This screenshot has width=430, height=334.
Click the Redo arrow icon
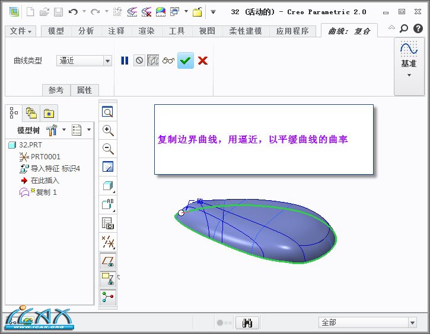(x=95, y=12)
